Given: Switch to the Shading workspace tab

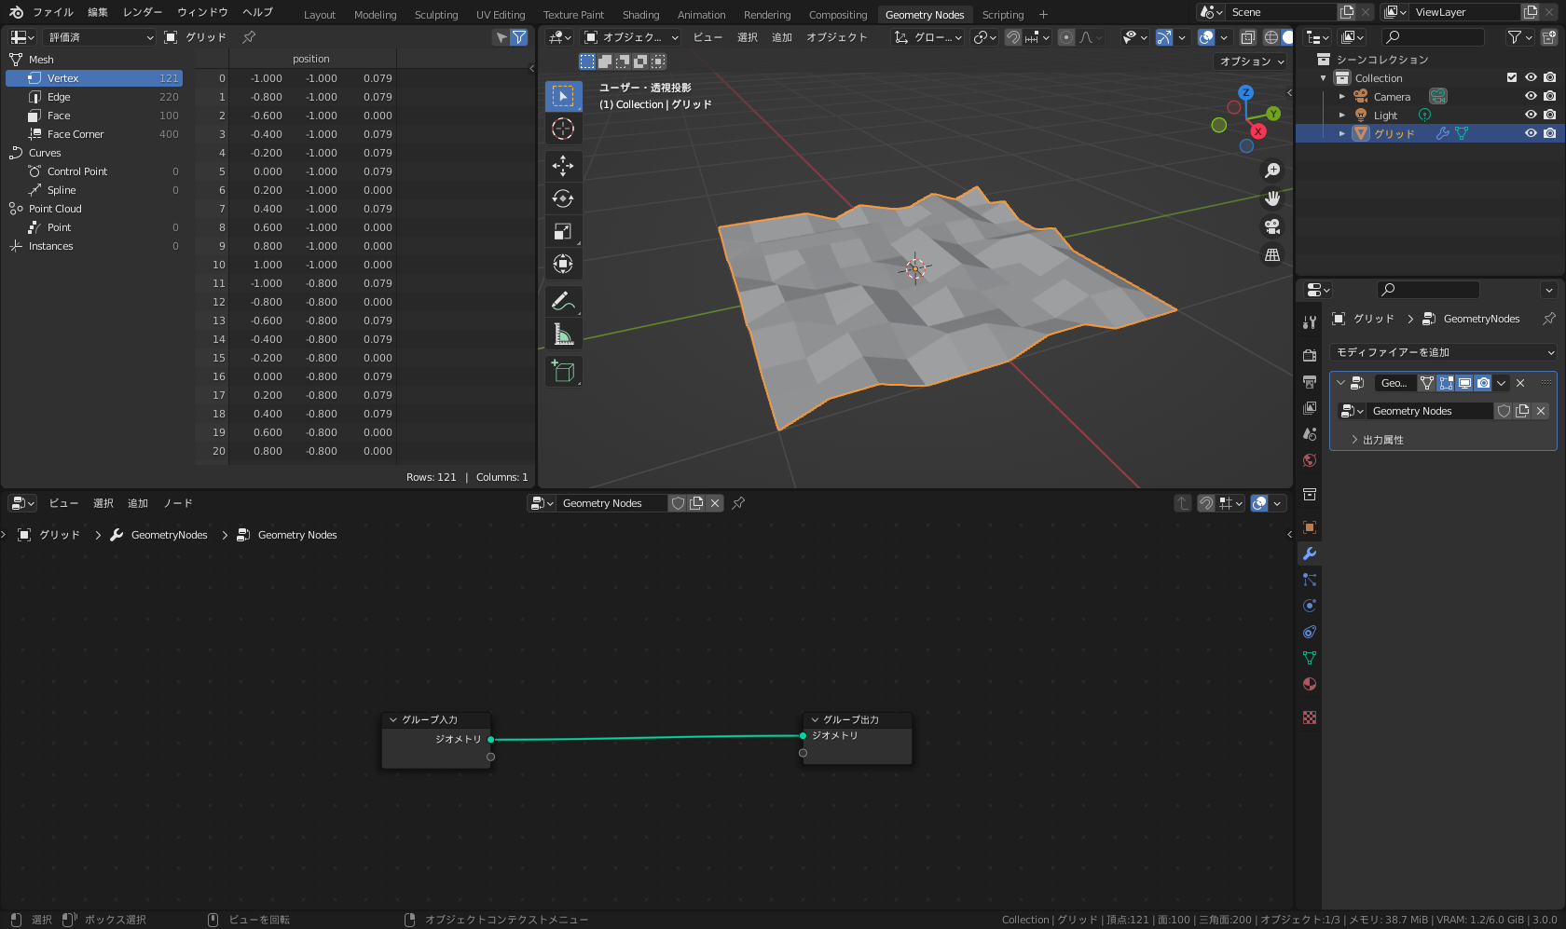Looking at the screenshot, I should (640, 15).
